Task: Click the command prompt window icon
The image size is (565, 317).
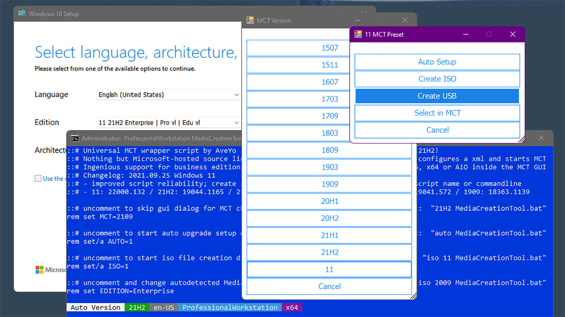Action: [x=75, y=138]
